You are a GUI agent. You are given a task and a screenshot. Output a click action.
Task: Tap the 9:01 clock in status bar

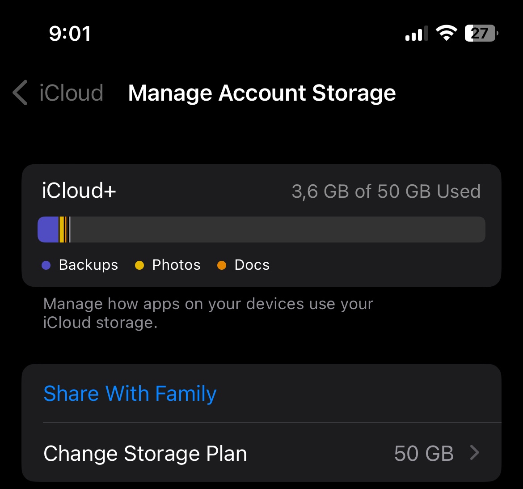(70, 34)
